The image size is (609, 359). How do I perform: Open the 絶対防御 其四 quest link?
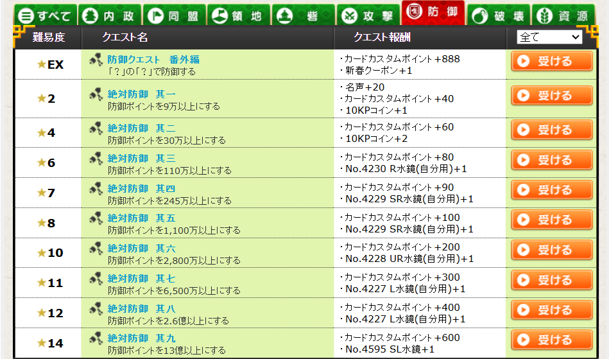click(141, 188)
